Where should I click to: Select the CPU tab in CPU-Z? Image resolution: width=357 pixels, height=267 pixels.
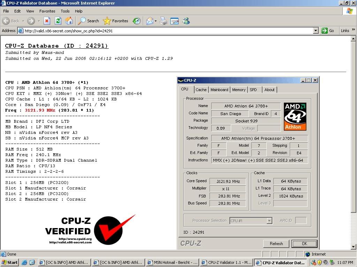[x=185, y=89]
